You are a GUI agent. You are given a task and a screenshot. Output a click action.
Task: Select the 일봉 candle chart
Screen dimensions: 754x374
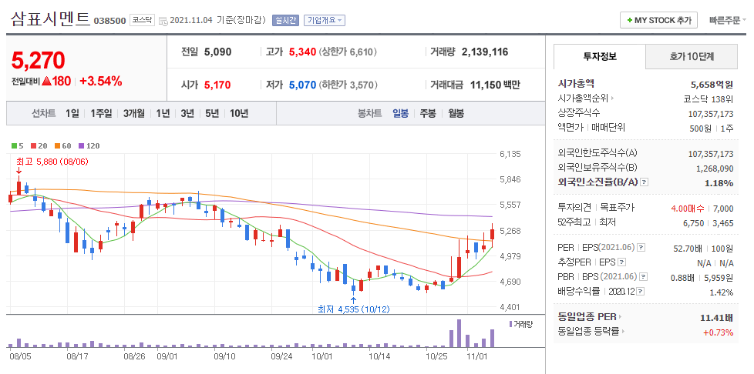(401, 114)
